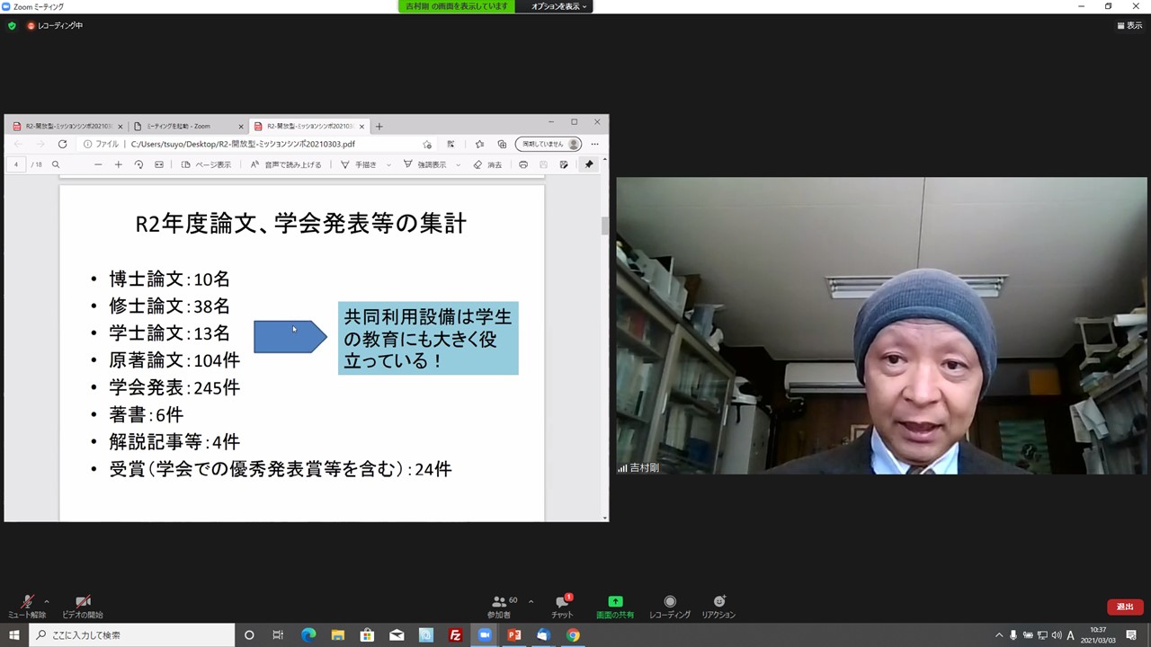Open the オプションを表示 dropdown

[558, 6]
